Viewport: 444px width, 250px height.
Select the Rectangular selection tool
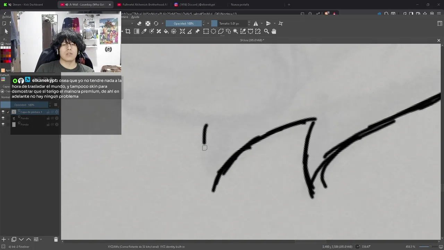click(x=206, y=31)
